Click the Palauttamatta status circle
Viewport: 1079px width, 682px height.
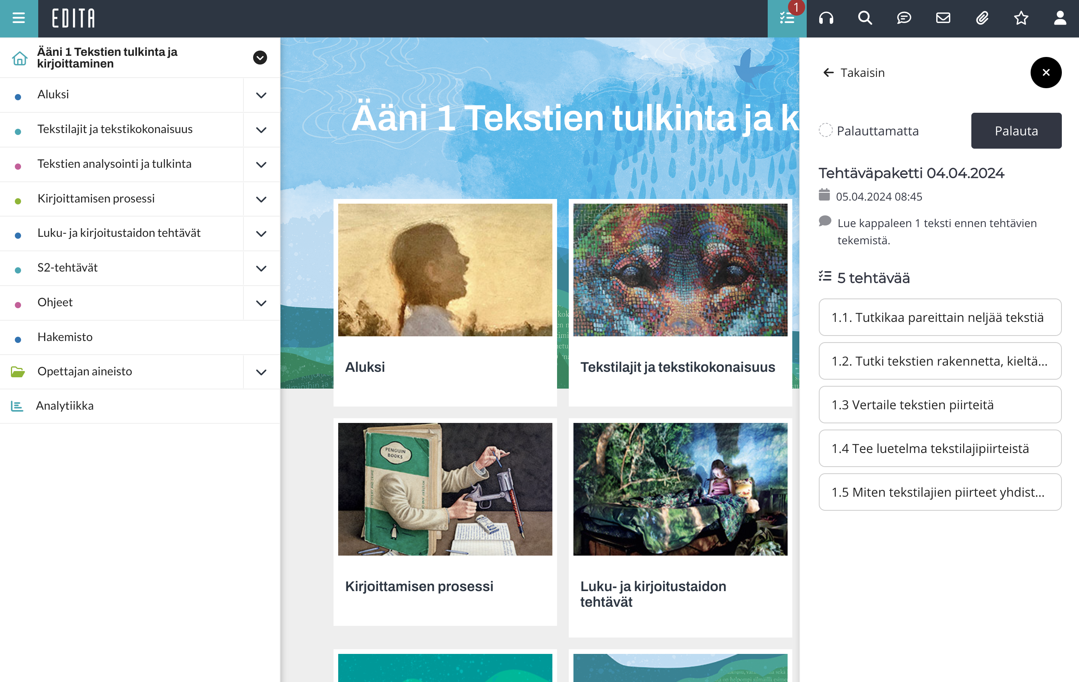point(825,130)
